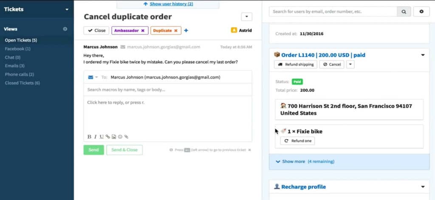Expand the ticket actions dropdown beside title

point(246,17)
